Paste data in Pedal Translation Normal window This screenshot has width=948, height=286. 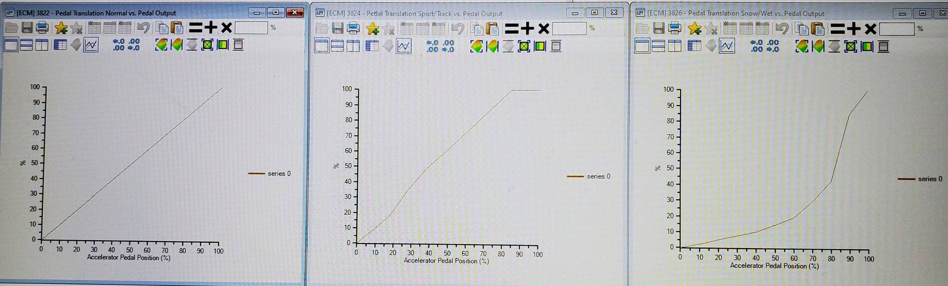[177, 28]
